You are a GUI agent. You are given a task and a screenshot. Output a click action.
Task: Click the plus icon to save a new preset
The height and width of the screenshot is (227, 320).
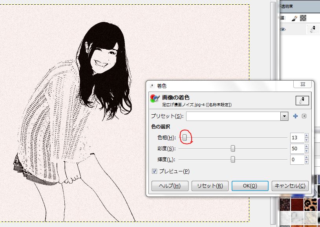coord(295,116)
